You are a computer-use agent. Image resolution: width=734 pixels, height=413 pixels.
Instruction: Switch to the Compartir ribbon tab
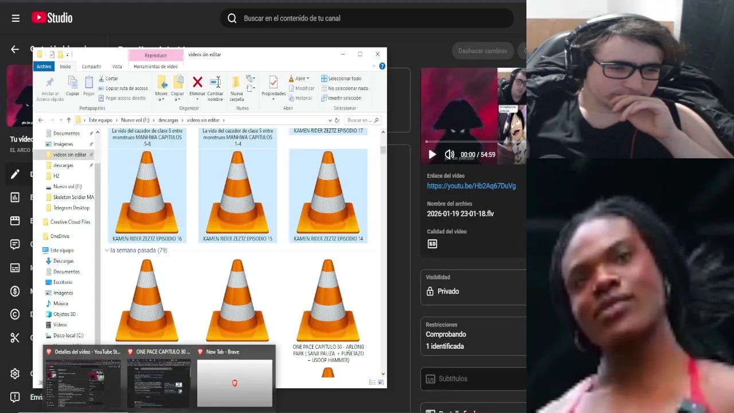(x=91, y=67)
